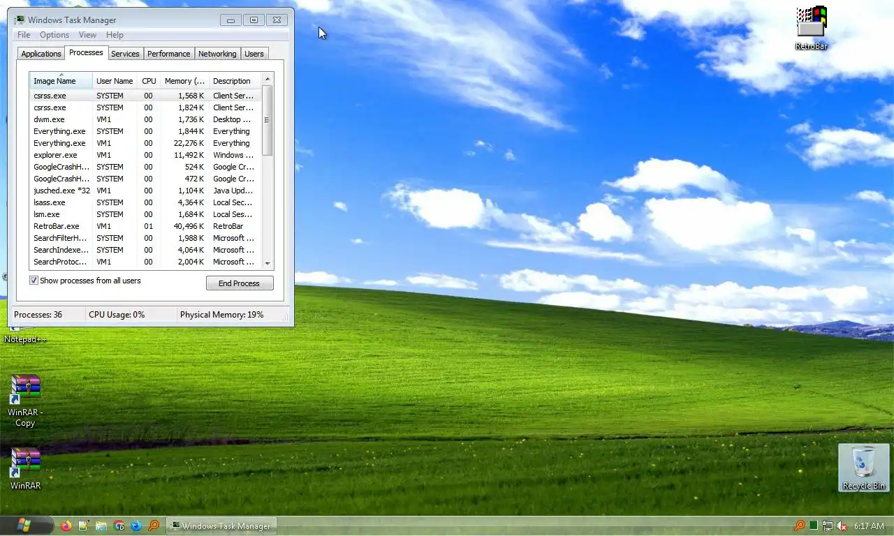894x536 pixels.
Task: Open the View menu
Action: [x=87, y=35]
